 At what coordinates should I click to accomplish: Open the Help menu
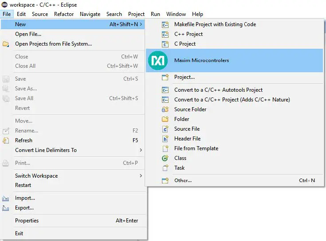click(x=197, y=14)
